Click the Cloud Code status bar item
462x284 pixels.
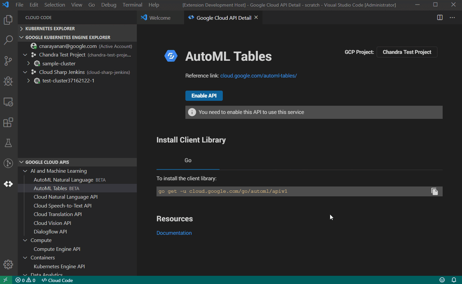coord(57,280)
